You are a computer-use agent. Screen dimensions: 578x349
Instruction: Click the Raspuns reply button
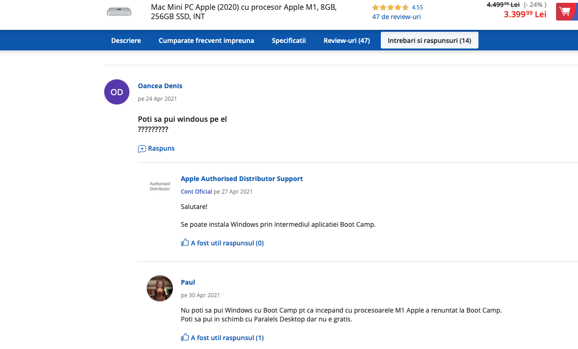[x=157, y=148]
